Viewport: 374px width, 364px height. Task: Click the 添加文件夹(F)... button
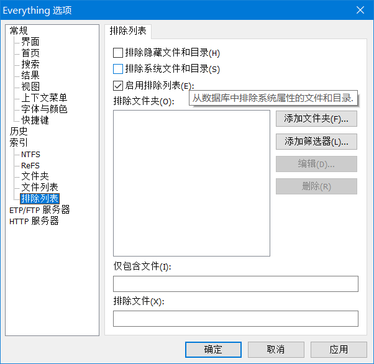coord(316,119)
